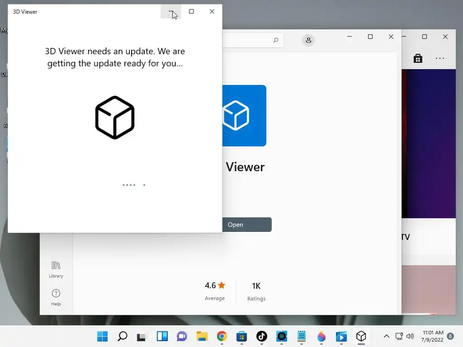Close the rightmost background window

[x=445, y=37]
